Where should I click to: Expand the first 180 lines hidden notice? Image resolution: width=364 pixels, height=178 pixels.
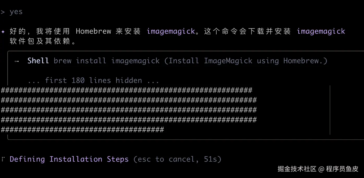click(93, 80)
